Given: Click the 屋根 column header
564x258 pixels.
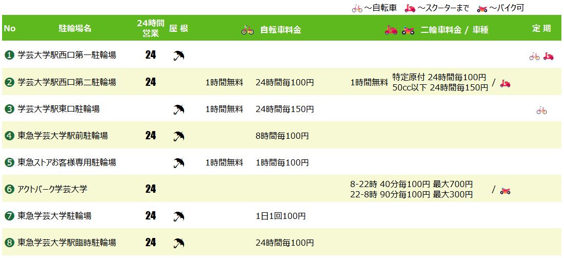Looking at the screenshot, I should point(179,28).
